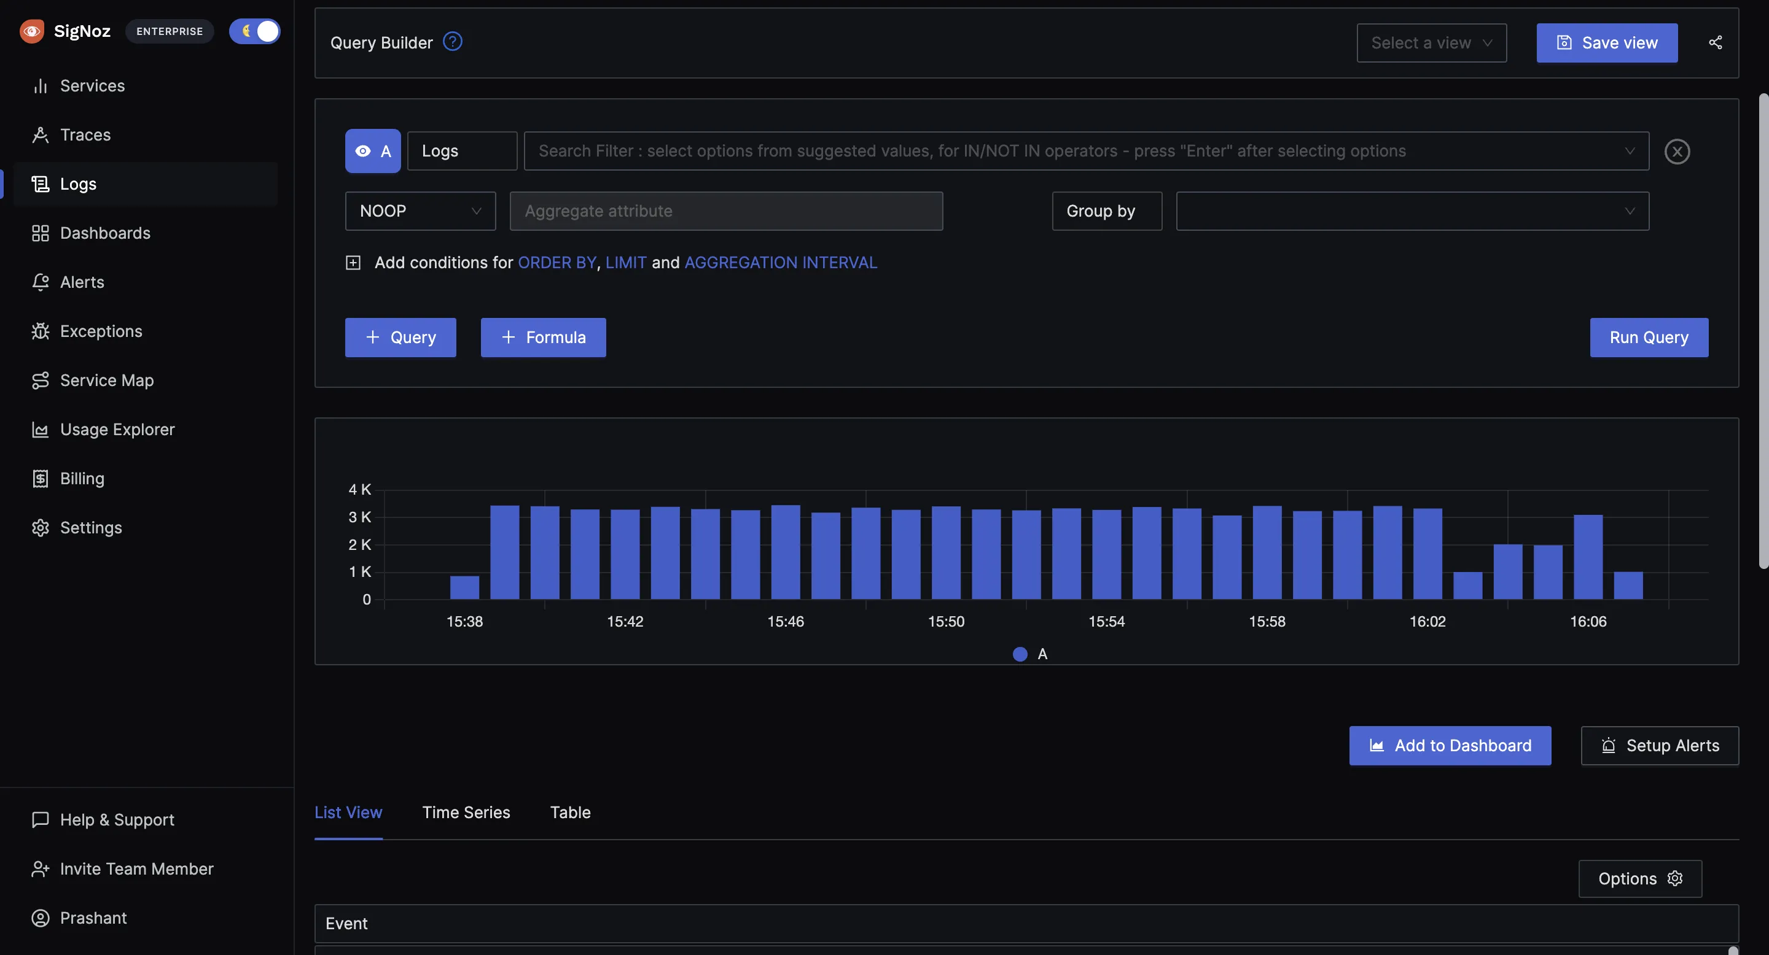Click the share icon beside Save view
The image size is (1769, 955).
(x=1716, y=42)
